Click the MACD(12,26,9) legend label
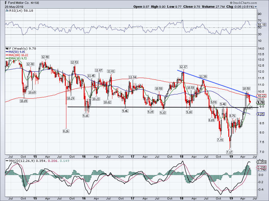Screen dimensions: 269x201 click(x=22, y=161)
